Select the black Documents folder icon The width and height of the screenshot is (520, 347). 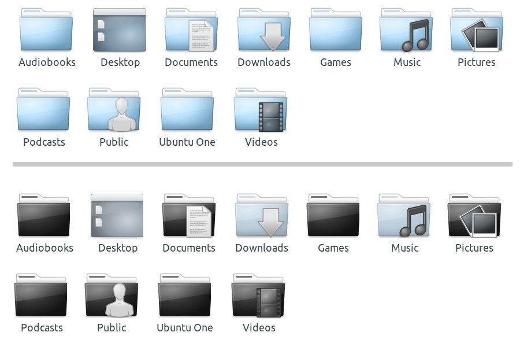coord(189,216)
